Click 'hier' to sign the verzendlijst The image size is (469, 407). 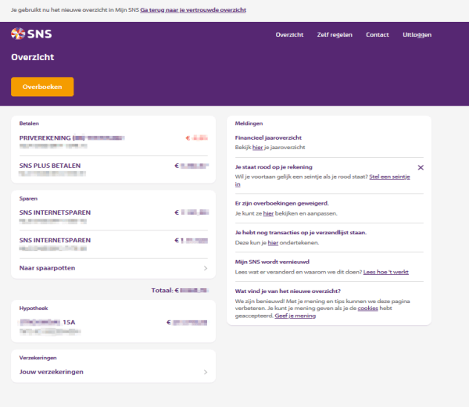[273, 243]
